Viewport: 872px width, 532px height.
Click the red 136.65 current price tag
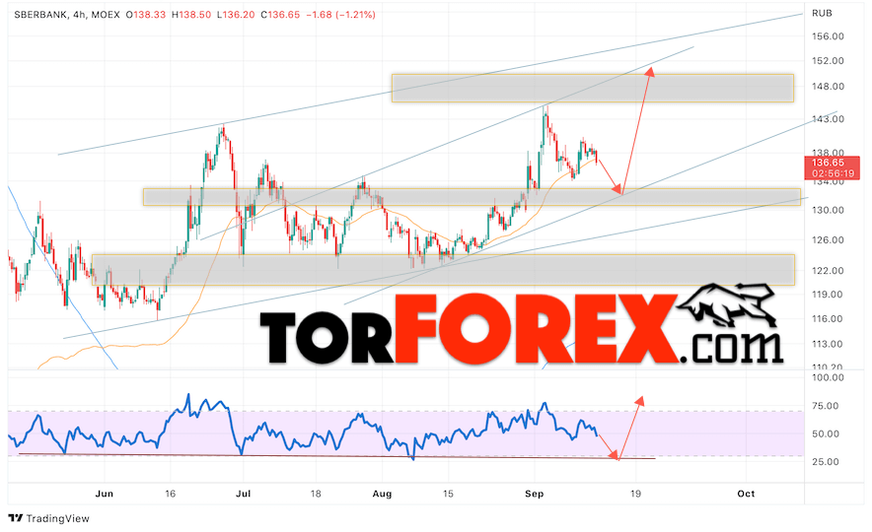click(x=828, y=163)
